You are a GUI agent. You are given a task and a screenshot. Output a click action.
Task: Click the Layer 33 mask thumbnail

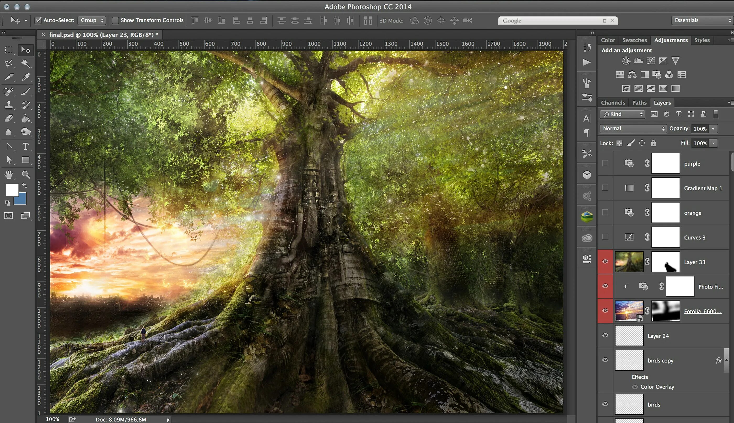pos(665,262)
